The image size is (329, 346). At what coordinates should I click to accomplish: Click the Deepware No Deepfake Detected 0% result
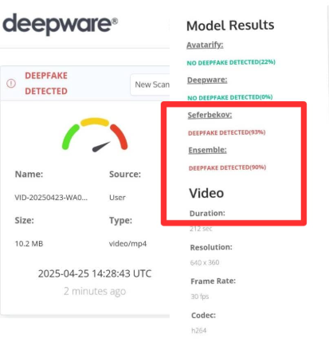coord(230,97)
